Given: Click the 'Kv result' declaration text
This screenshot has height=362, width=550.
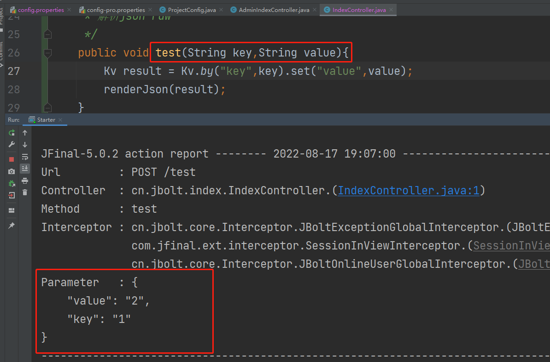Looking at the screenshot, I should (133, 71).
